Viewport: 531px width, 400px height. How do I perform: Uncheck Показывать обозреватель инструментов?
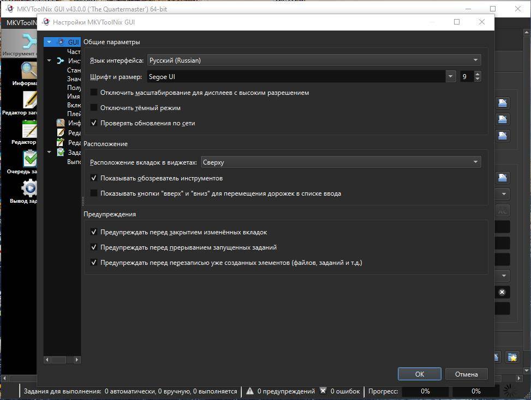94,178
